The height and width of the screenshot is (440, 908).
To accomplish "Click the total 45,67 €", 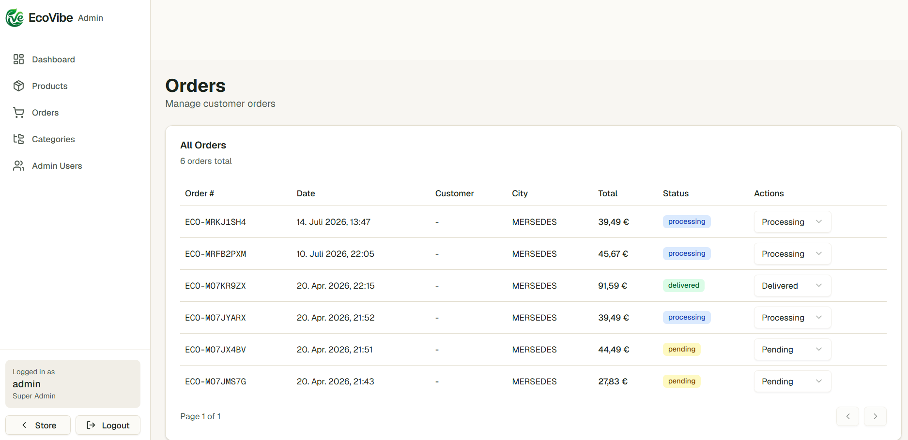I will [613, 254].
